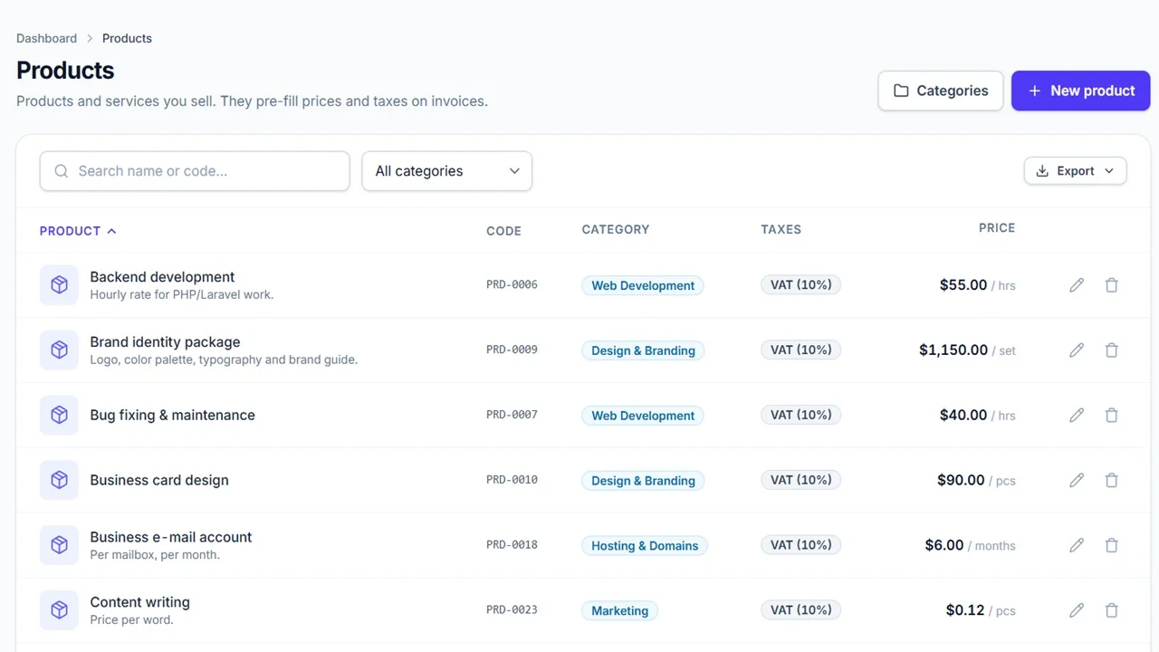The width and height of the screenshot is (1159, 652).
Task: Click the Design & Branding tag on Brand identity package
Action: coord(643,350)
